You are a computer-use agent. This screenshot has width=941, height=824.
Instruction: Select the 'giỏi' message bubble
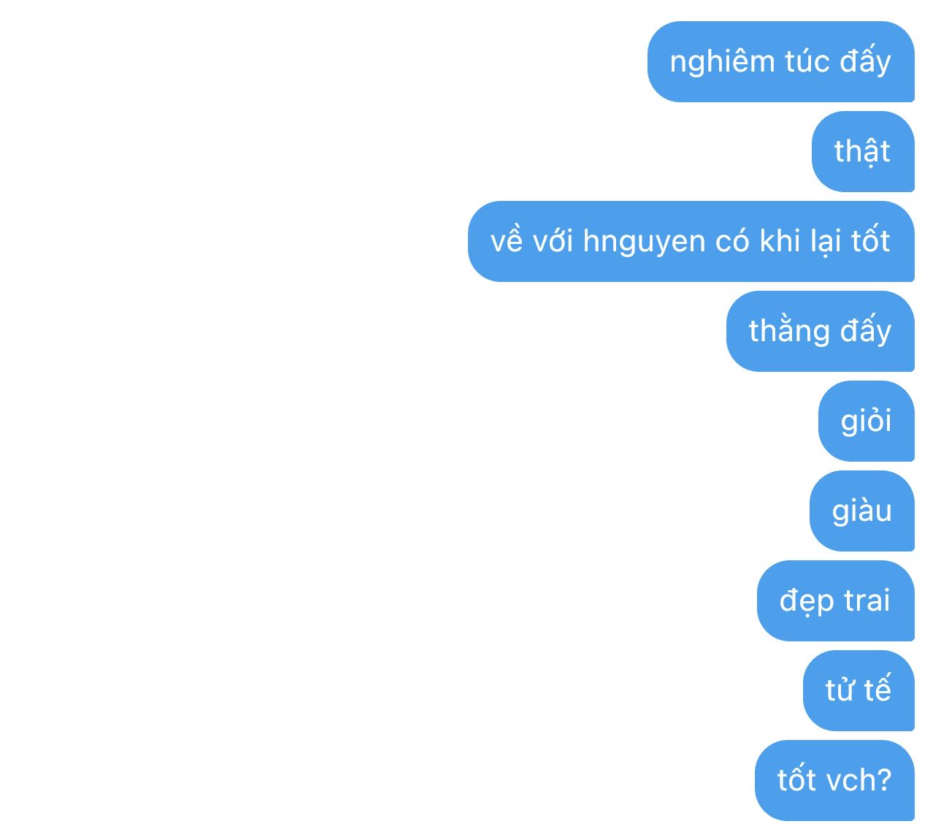(866, 421)
